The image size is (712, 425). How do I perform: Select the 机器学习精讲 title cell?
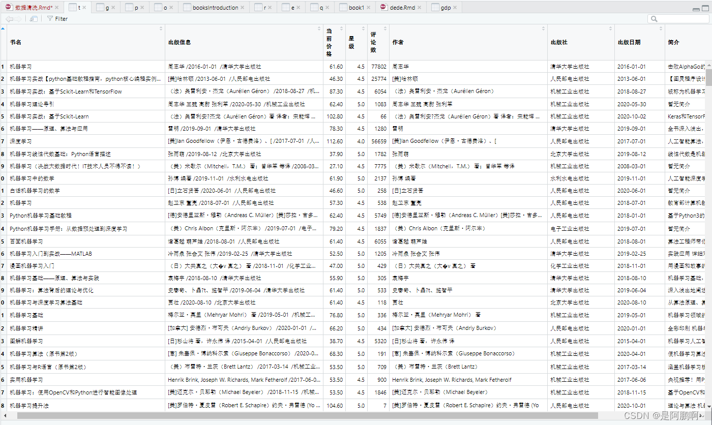point(85,328)
